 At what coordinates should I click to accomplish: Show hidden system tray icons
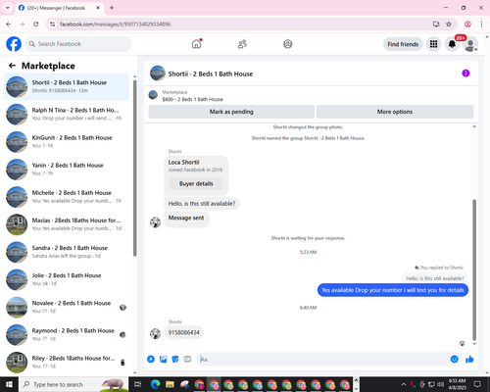[404, 384]
